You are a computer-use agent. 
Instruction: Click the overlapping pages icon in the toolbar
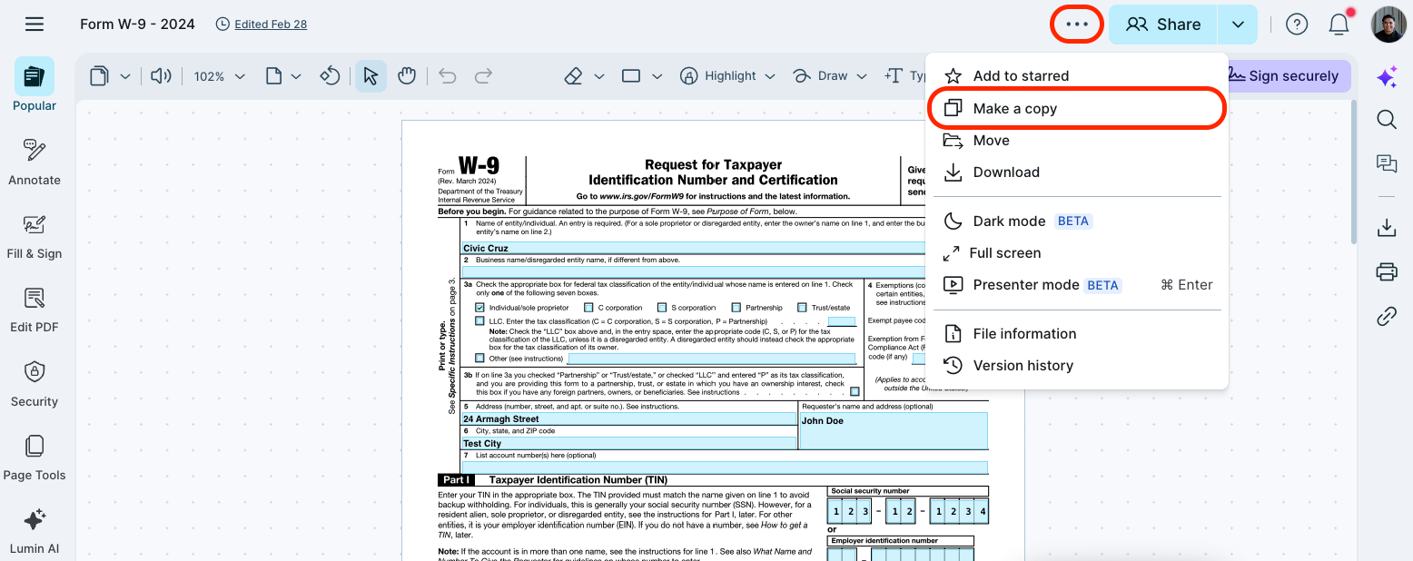click(99, 76)
